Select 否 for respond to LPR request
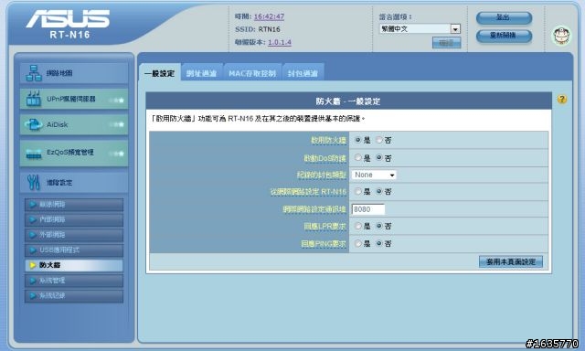Image resolution: width=585 pixels, height=351 pixels. [379, 226]
